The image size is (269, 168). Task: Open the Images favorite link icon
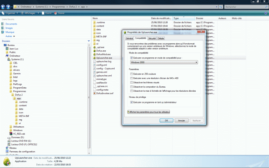(3, 28)
